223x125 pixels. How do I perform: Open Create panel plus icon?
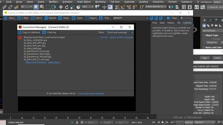[x=205, y=20]
